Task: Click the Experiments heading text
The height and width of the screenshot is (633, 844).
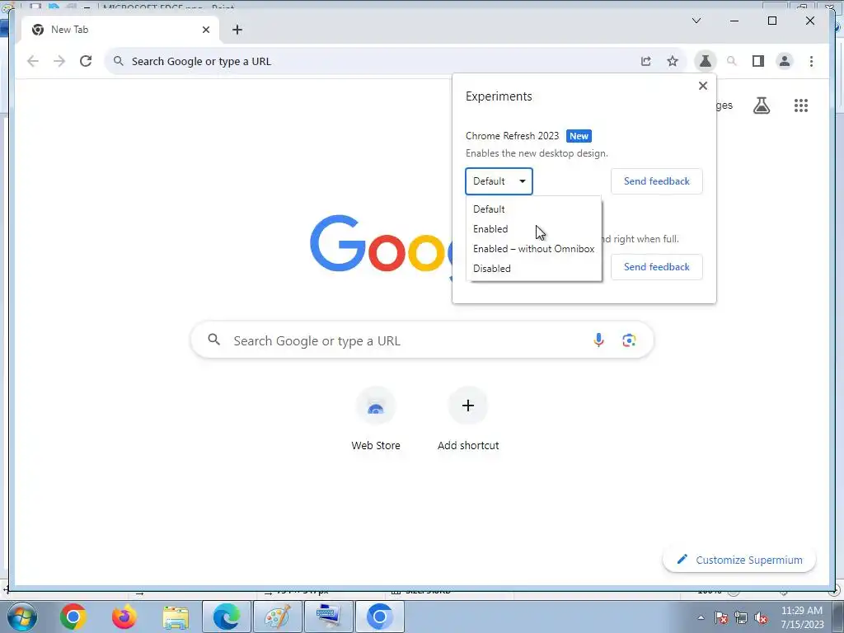Action: 499,96
